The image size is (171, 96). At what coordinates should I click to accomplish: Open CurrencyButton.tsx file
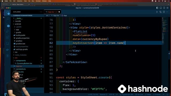24,63
